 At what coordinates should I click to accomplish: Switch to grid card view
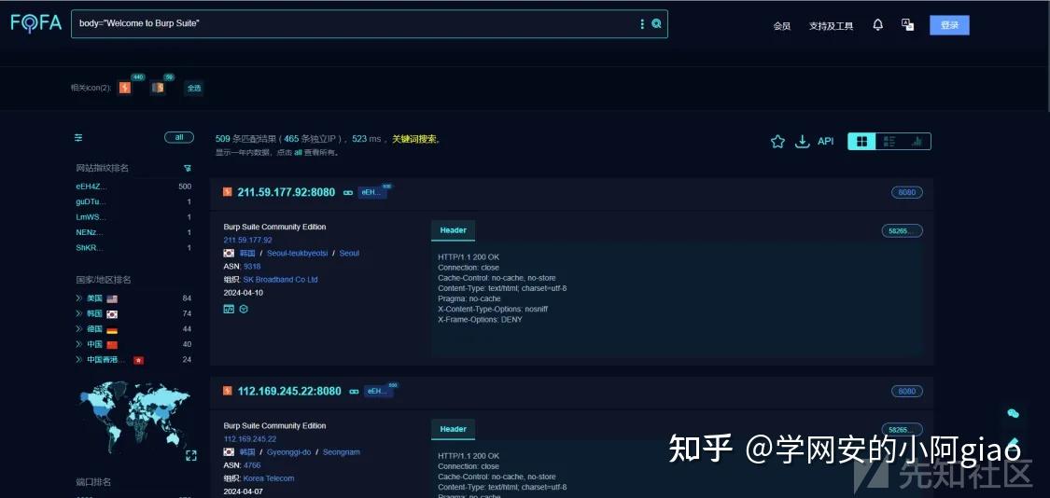pyautogui.click(x=861, y=141)
